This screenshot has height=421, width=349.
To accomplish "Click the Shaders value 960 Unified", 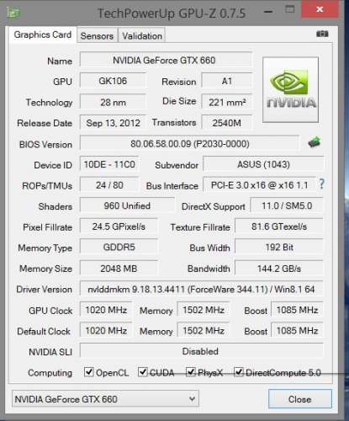I will [127, 205].
